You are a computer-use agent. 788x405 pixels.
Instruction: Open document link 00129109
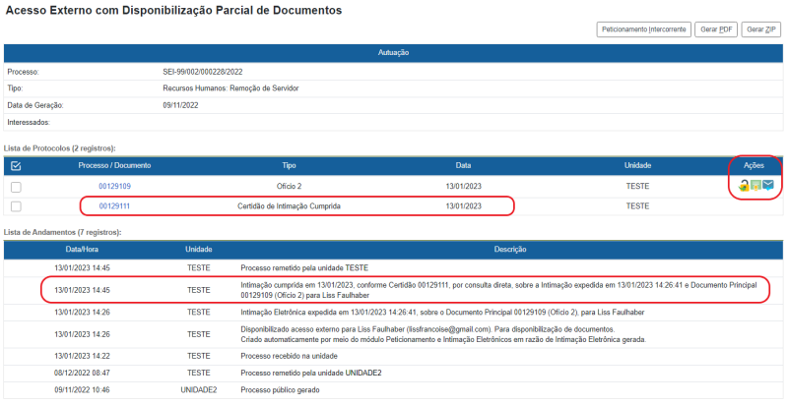coord(114,186)
